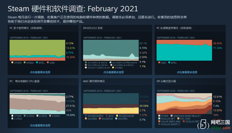Viewport: 232px width, 133px height.
Task: Select the MACBOOK legend swatch
Action: point(100,118)
